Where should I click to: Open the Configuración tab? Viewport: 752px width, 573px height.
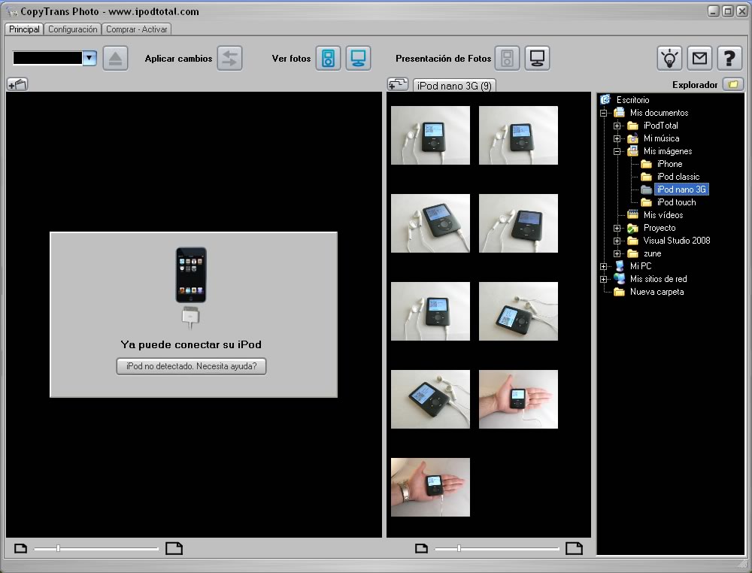(72, 29)
